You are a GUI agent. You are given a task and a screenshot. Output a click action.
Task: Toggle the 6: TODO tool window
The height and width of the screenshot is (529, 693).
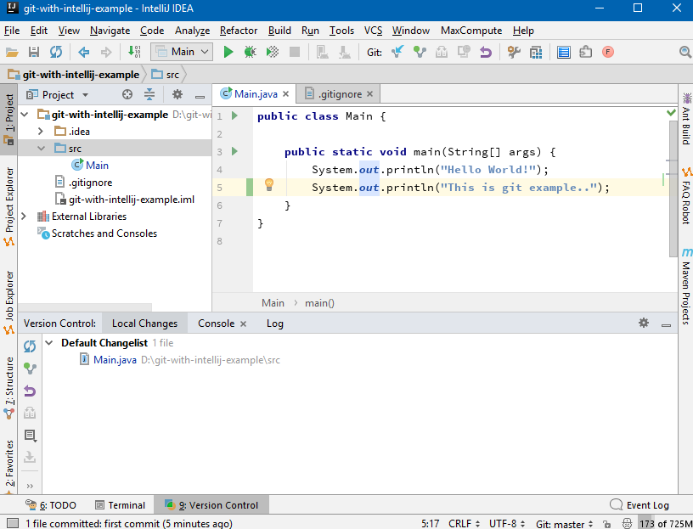pyautogui.click(x=54, y=504)
